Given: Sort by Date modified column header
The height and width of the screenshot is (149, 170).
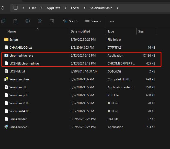Looking at the screenshot, I should coord(80,31).
